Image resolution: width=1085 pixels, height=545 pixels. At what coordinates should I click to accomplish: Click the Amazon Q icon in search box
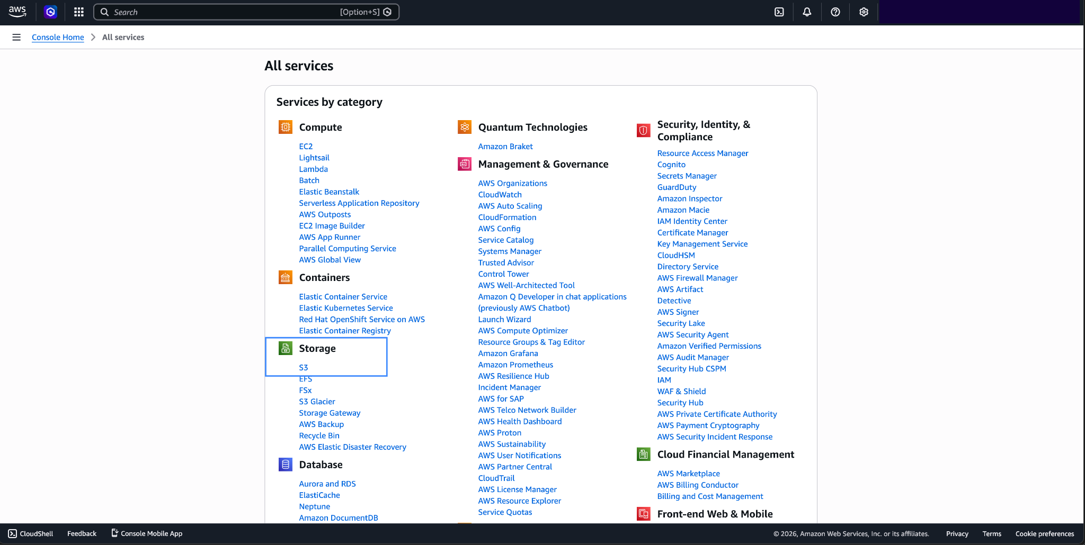387,12
